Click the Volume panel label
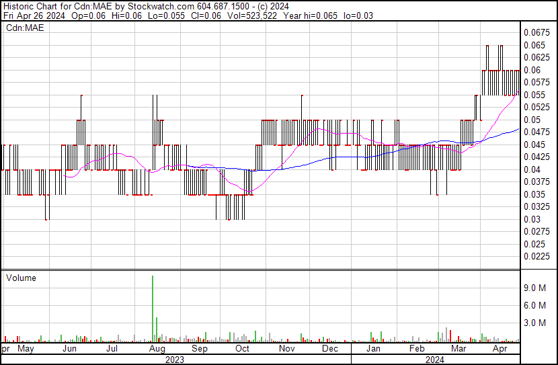The height and width of the screenshot is (365, 558). 21,278
